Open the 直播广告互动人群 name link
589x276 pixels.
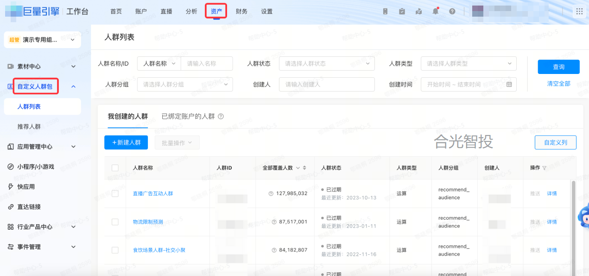153,194
